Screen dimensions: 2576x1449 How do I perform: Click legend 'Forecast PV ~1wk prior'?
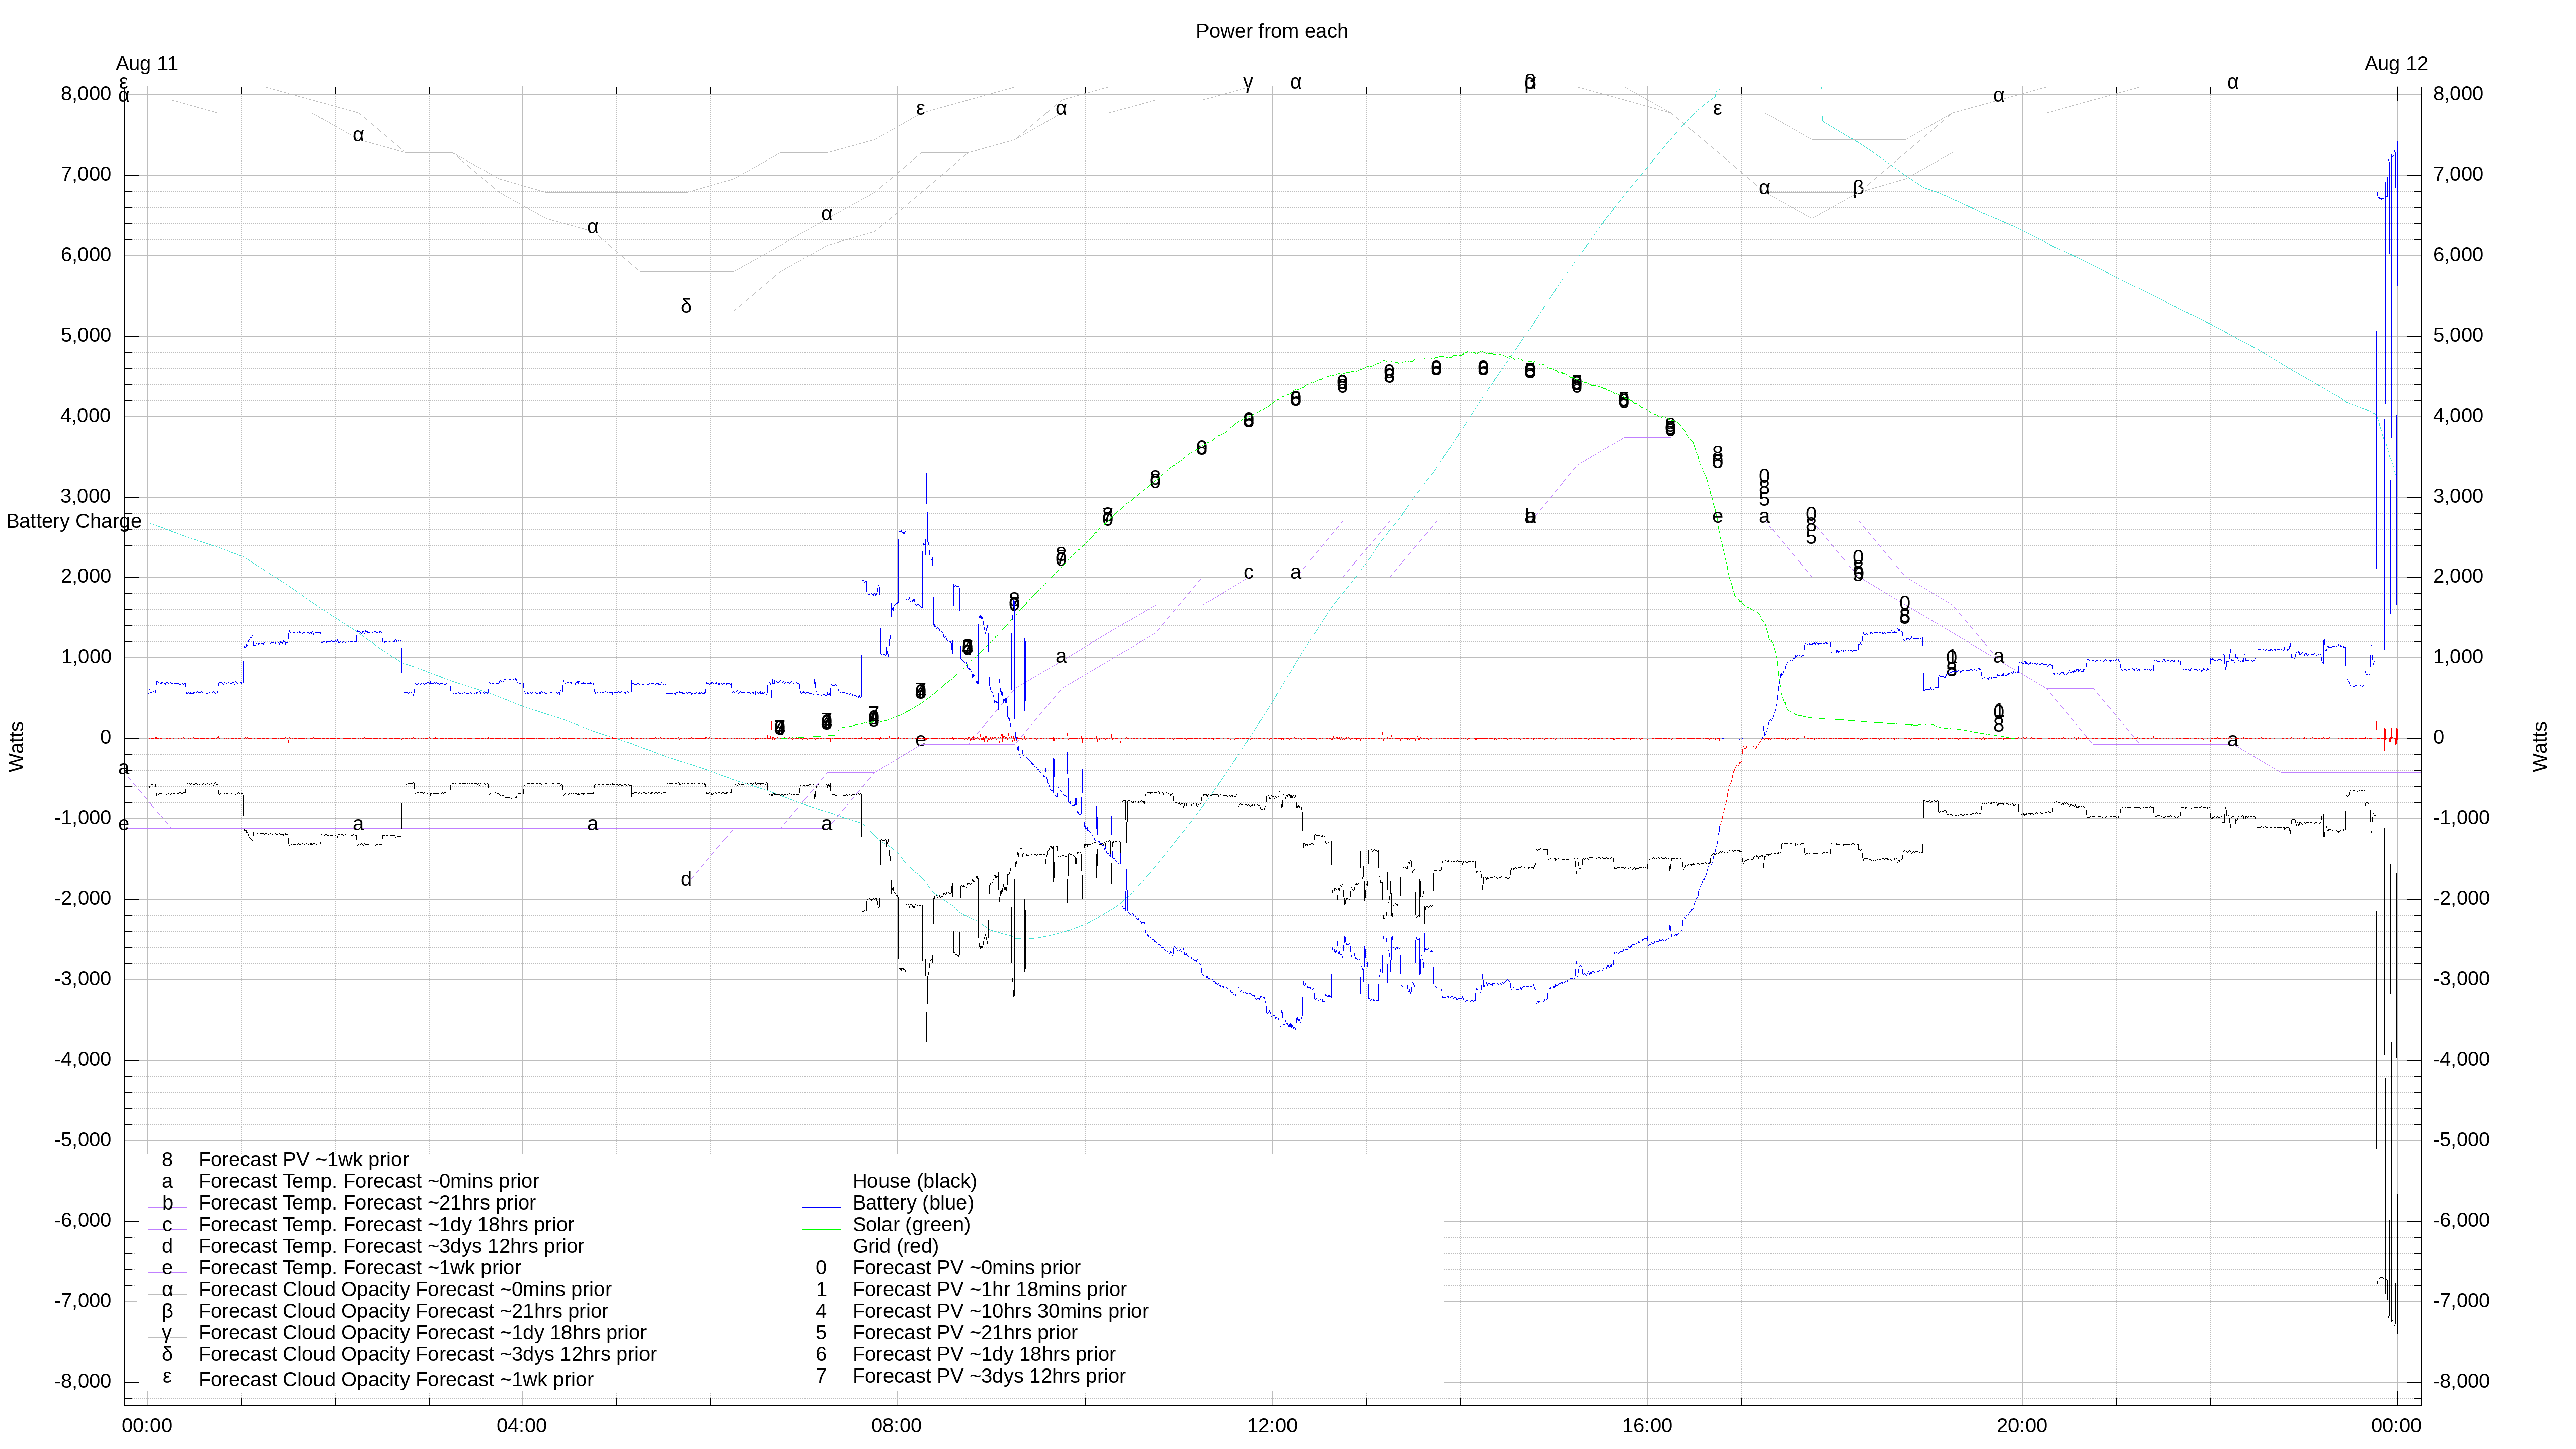point(304,1160)
